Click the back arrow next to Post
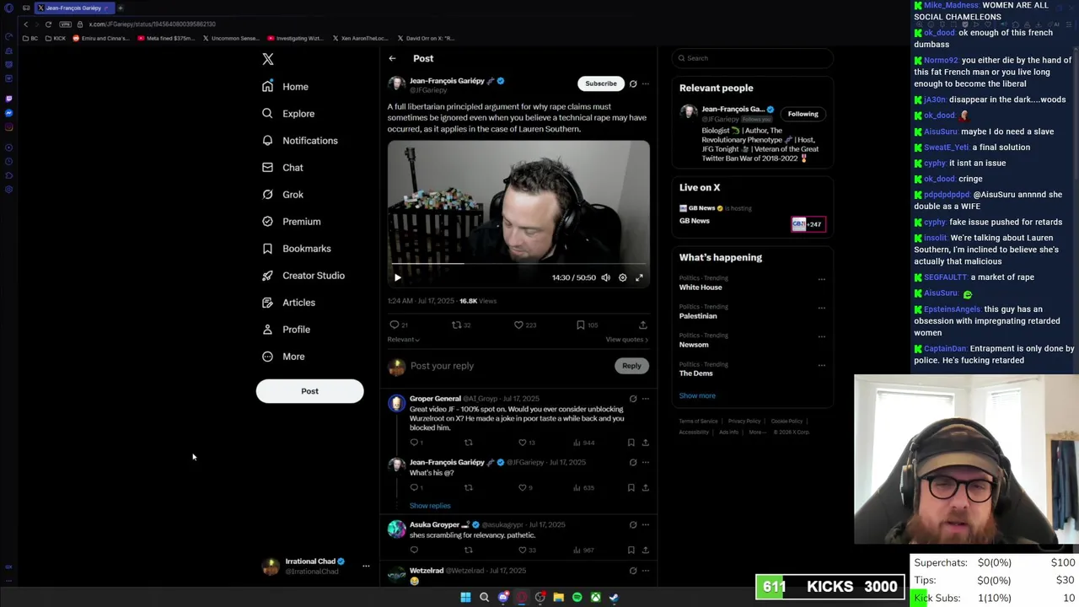The image size is (1079, 607). (392, 58)
